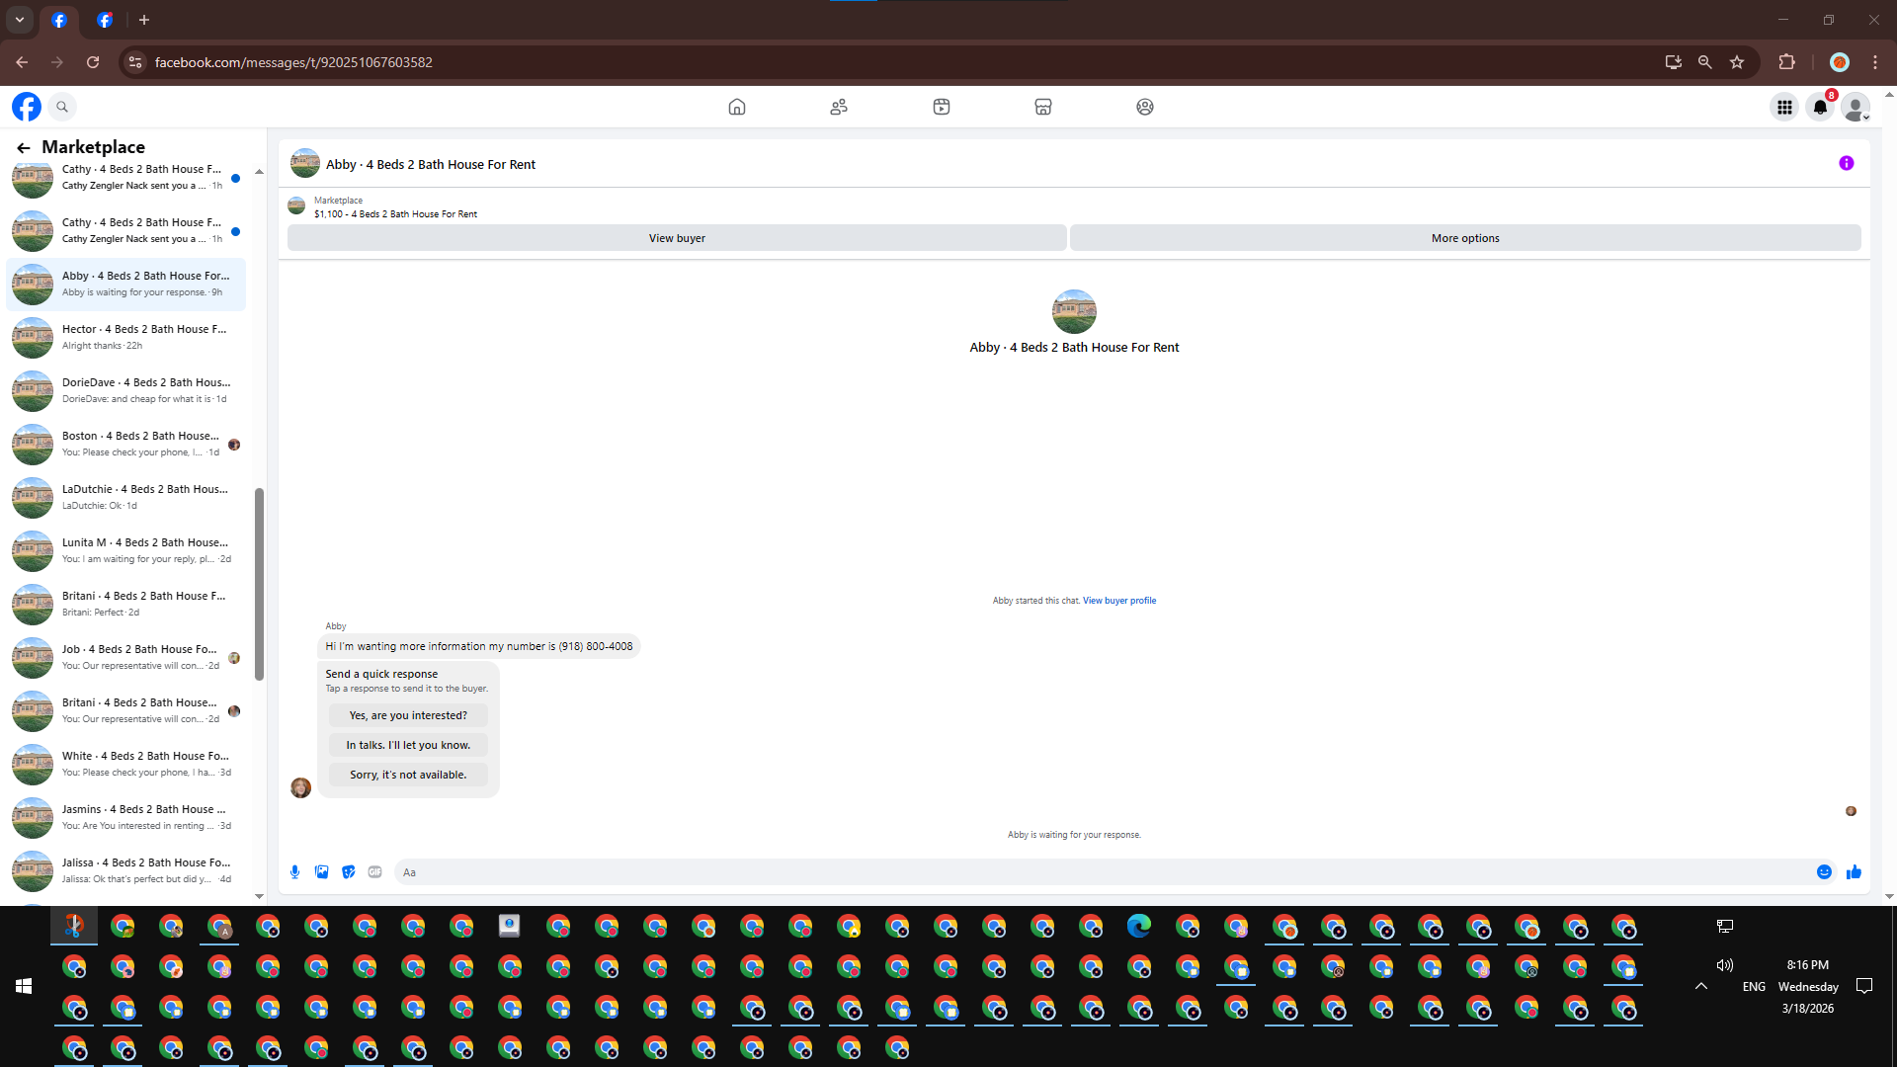Screen dimensions: 1897x1067
Task: Click the More options button
Action: coord(1464,238)
